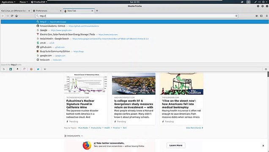Reload the current page
The image size is (269, 152).
(12, 16)
